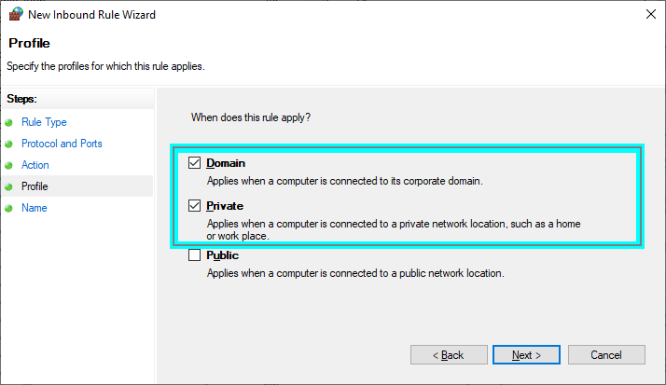Click the green bullet beside the Action step
The height and width of the screenshot is (385, 666).
click(9, 166)
